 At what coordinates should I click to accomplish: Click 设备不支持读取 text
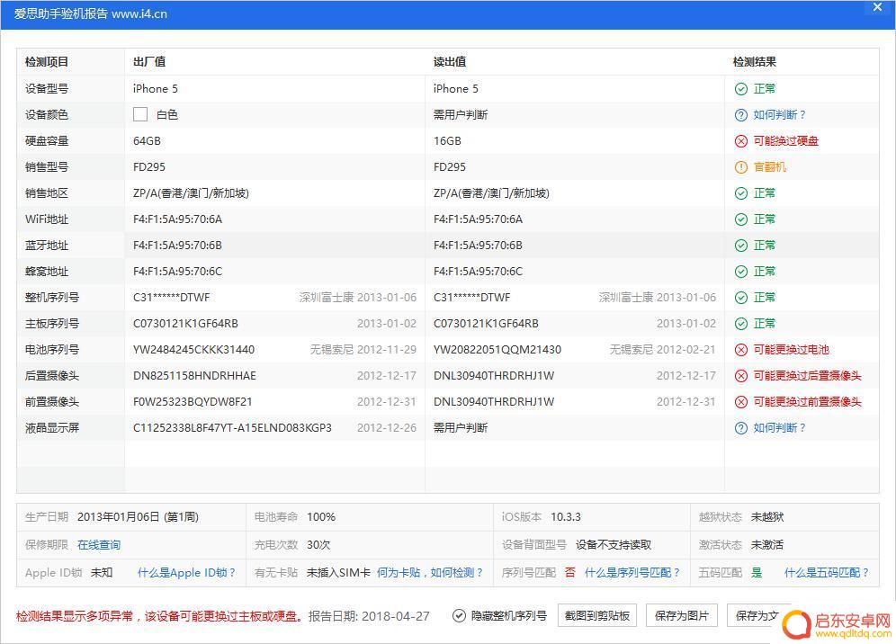point(614,544)
